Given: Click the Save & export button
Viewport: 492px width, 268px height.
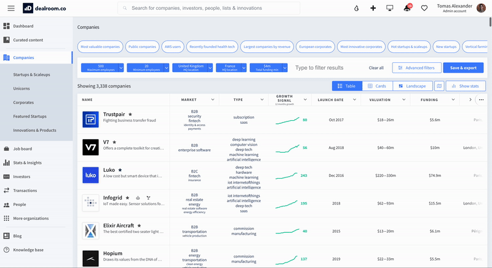Looking at the screenshot, I should 463,68.
